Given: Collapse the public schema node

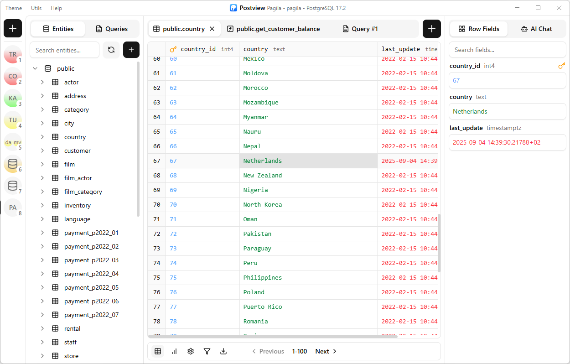Looking at the screenshot, I should (x=35, y=68).
